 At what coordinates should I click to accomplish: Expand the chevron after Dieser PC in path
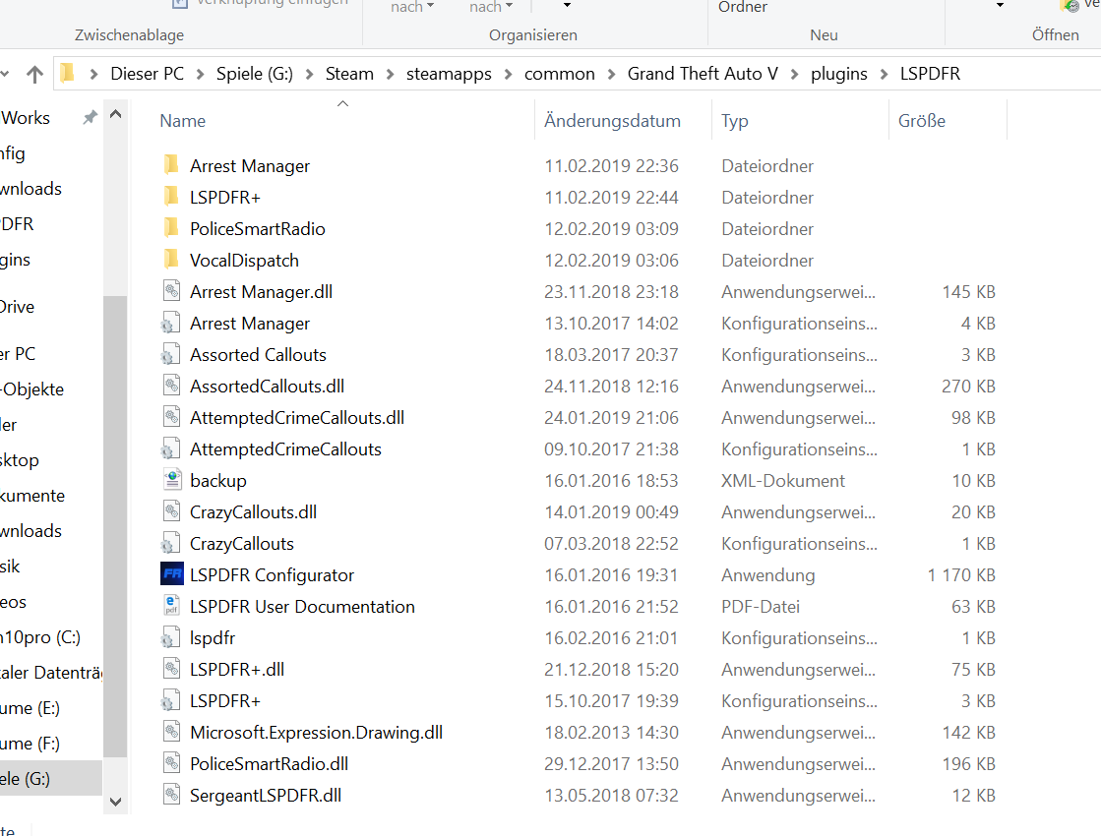coord(200,74)
